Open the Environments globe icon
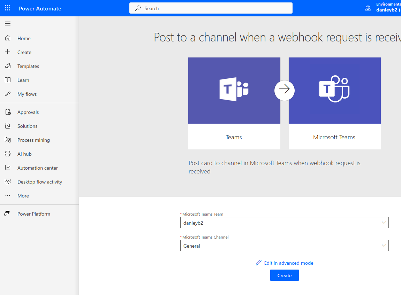 (x=368, y=8)
